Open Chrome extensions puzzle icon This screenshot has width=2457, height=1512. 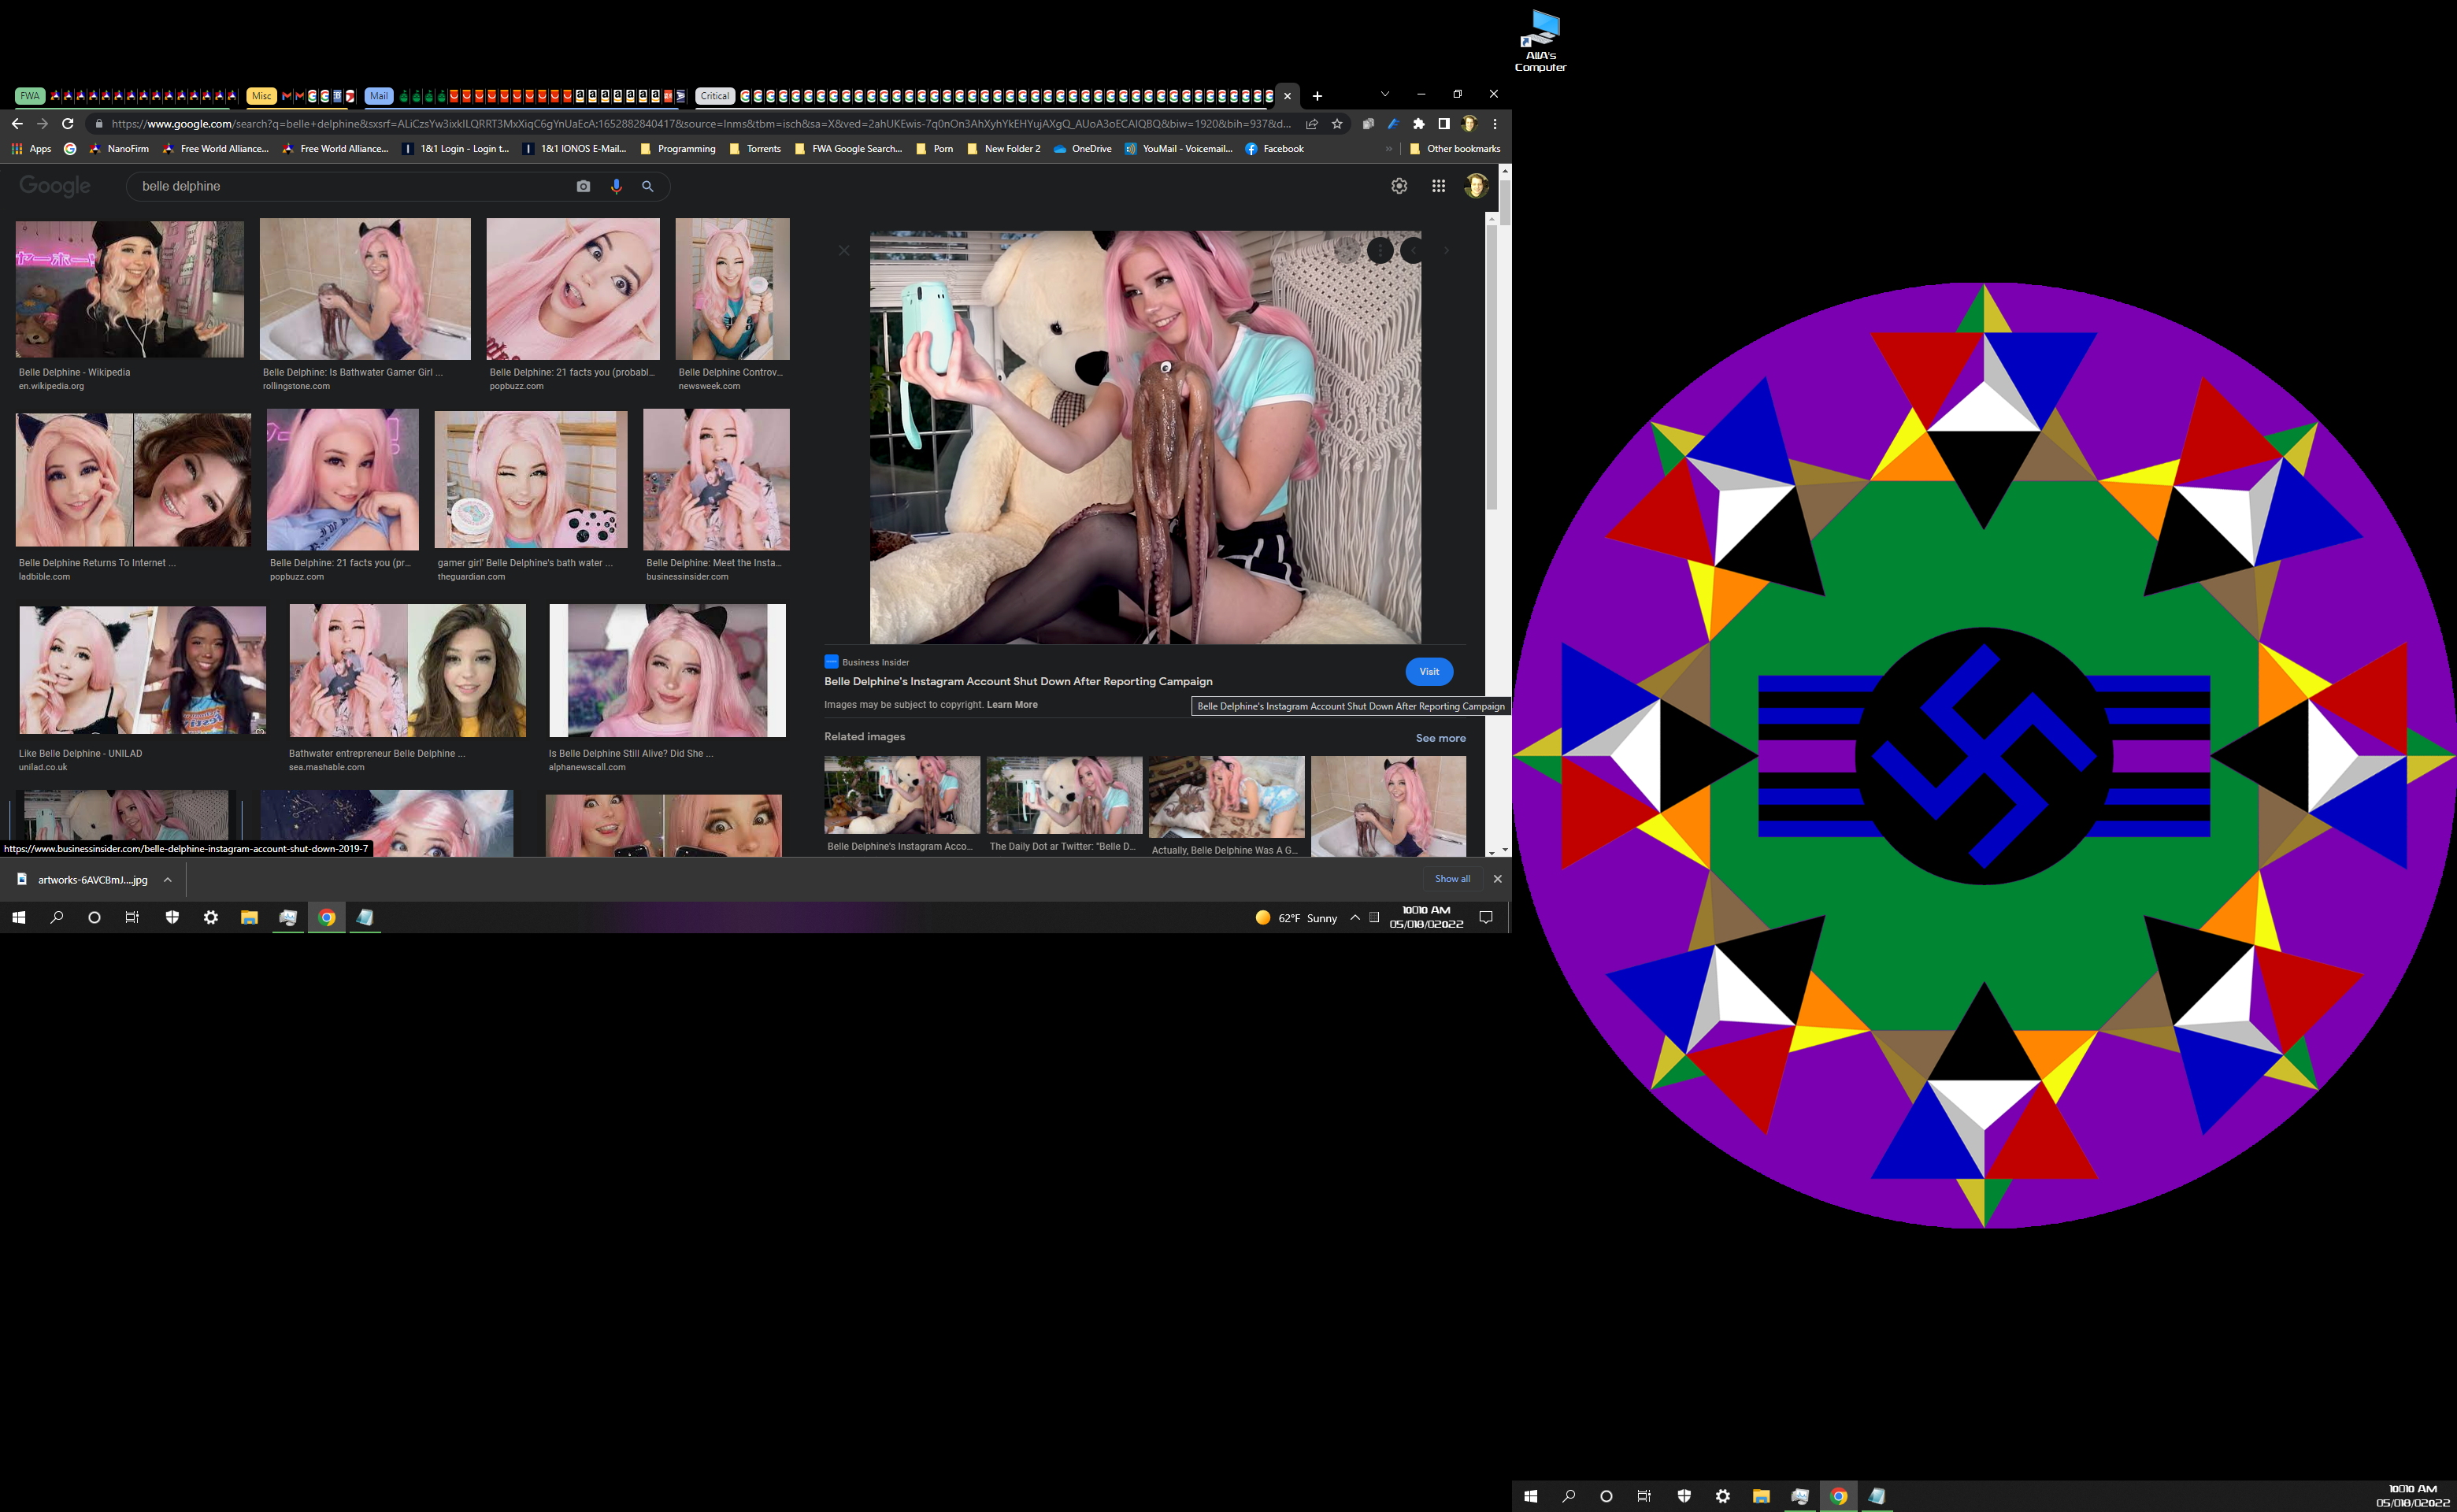point(1418,124)
